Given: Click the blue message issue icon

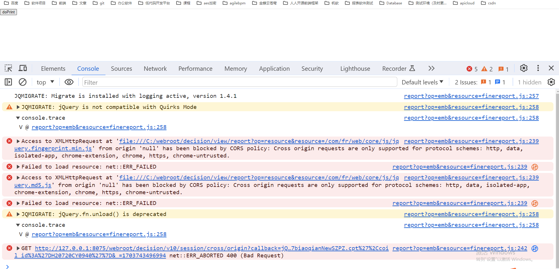Looking at the screenshot, I should click(498, 82).
